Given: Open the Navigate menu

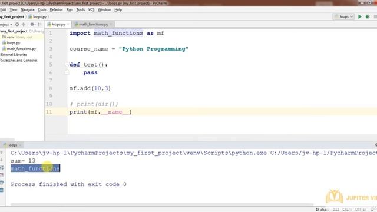Looking at the screenshot, I should click(x=28, y=9).
